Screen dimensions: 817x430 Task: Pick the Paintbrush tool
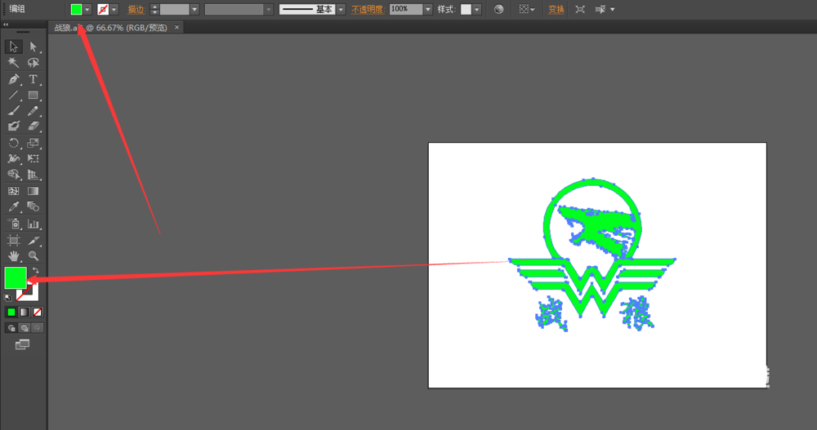pos(13,111)
